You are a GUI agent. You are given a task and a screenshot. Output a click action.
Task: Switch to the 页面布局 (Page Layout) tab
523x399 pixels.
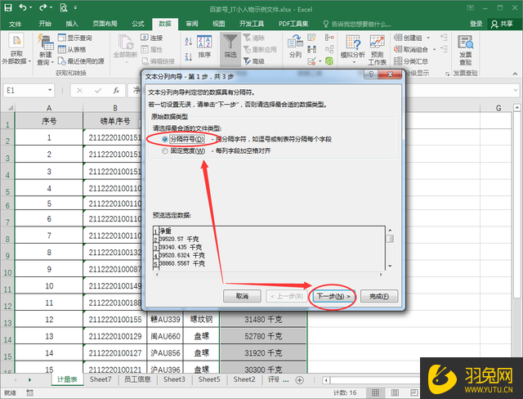[x=105, y=24]
